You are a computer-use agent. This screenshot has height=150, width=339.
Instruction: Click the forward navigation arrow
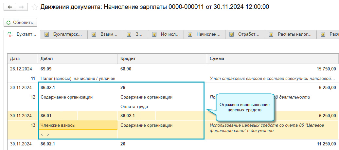(22, 7)
